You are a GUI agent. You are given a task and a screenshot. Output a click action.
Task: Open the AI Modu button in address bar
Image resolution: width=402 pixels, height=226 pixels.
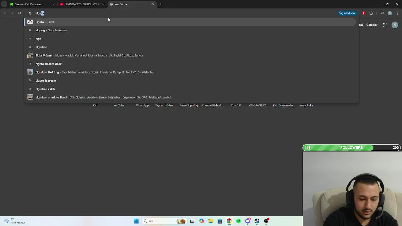click(347, 13)
